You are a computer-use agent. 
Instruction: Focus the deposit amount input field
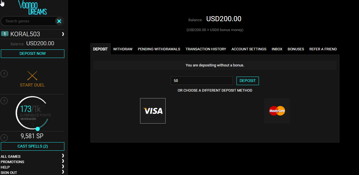(x=202, y=81)
